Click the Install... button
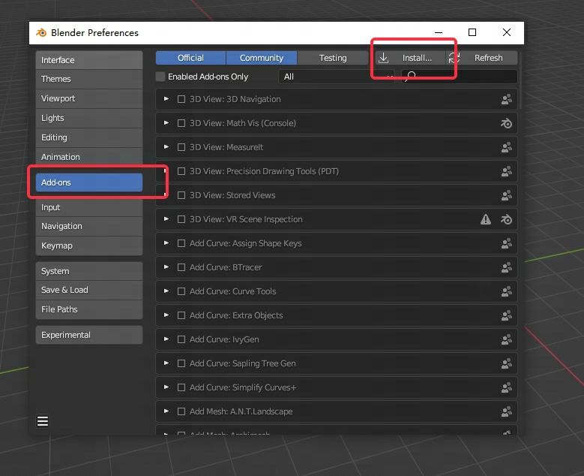The height and width of the screenshot is (476, 584). click(412, 58)
